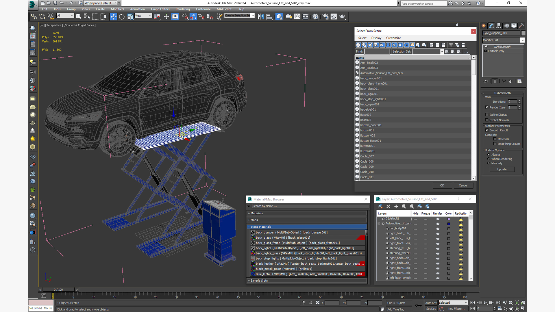Collapse the Automotive layer tree node
555x312 pixels.
click(x=379, y=224)
